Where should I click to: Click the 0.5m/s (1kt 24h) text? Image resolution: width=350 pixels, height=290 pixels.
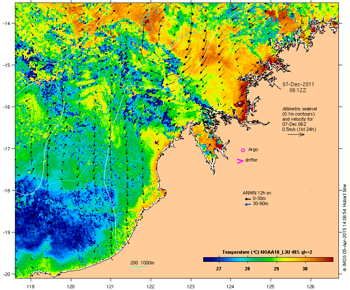299,129
